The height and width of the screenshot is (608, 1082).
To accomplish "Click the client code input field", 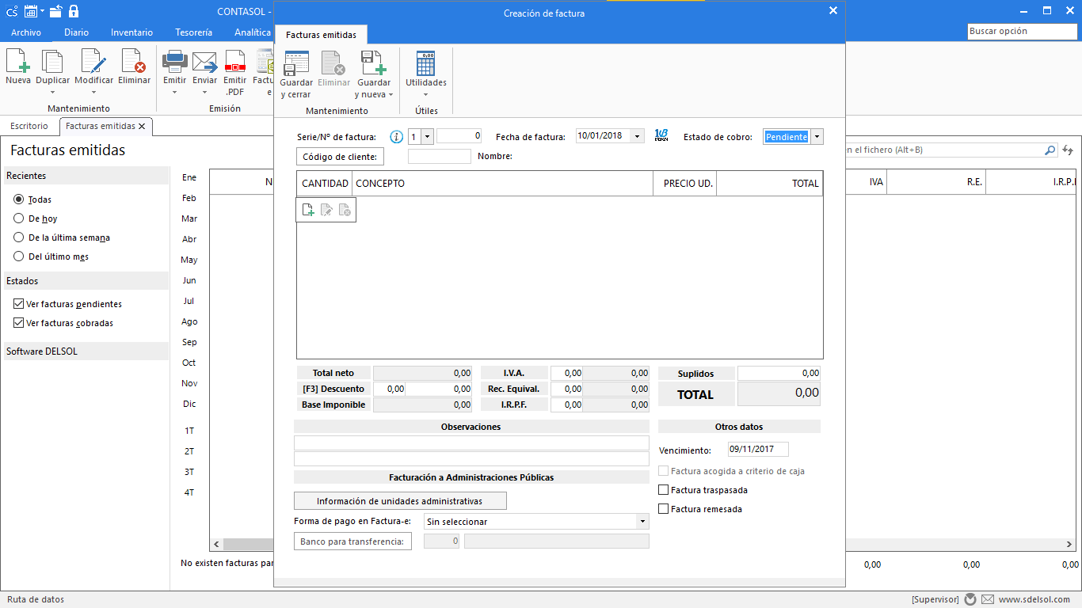I will pyautogui.click(x=439, y=157).
